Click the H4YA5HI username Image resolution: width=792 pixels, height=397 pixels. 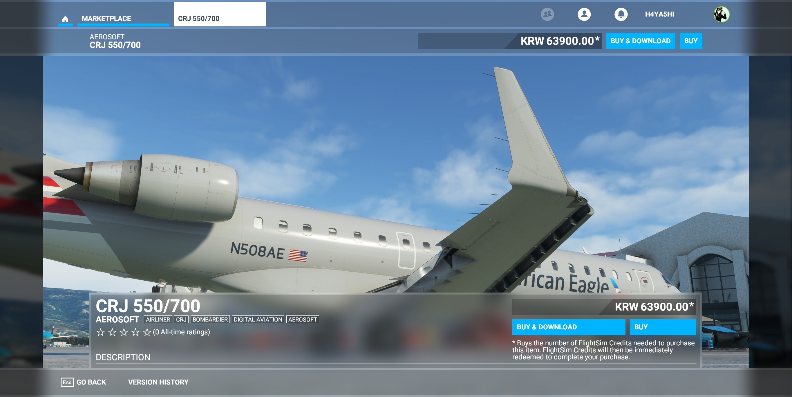click(659, 14)
